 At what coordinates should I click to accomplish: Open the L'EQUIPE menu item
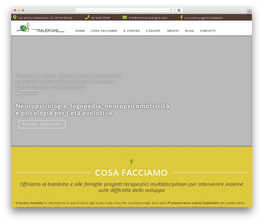[153, 31]
